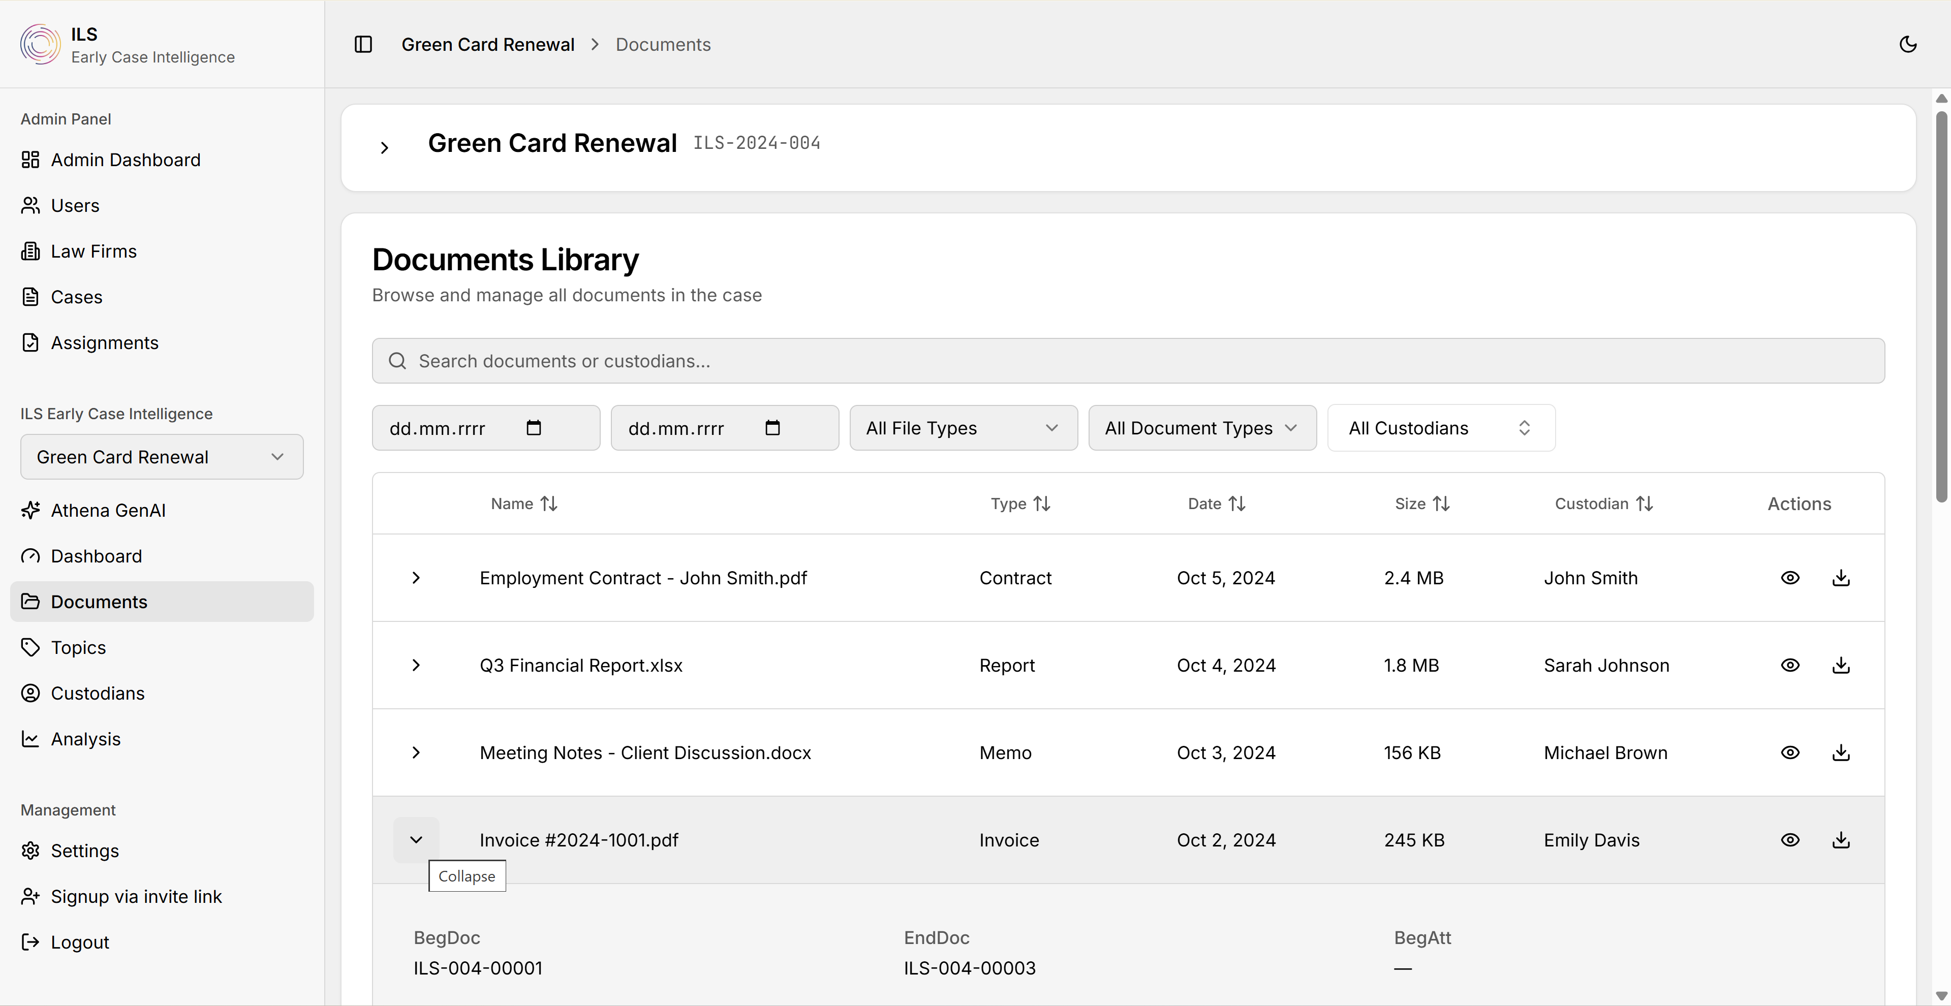The height and width of the screenshot is (1006, 1951).
Task: Click the Dashboard gauge icon
Action: coord(30,556)
